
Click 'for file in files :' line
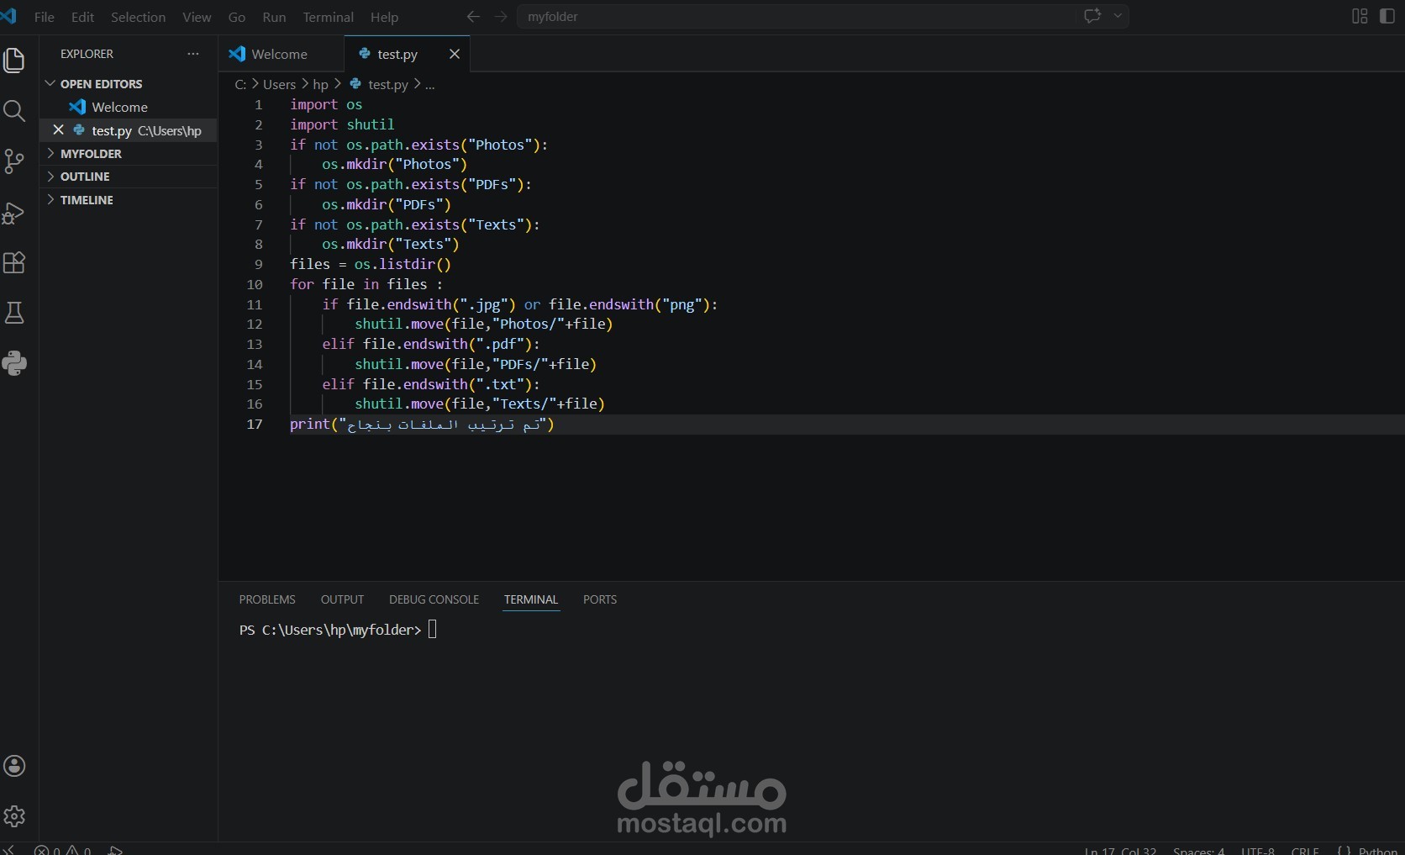(366, 284)
